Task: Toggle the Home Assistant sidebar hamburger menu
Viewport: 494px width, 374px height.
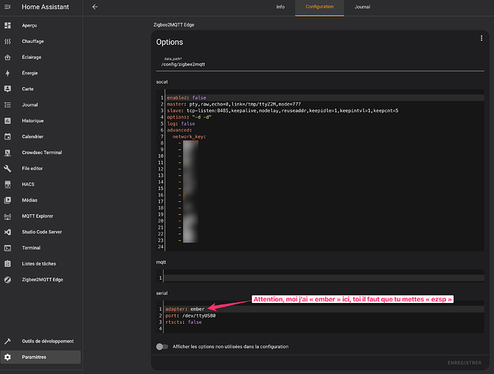Action: [x=7, y=7]
